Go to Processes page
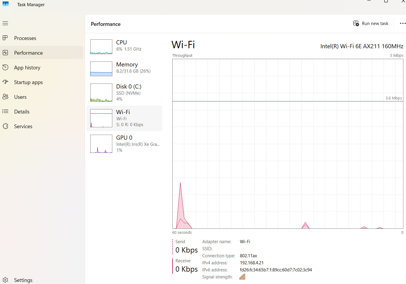The height and width of the screenshot is (284, 406). coord(41,38)
